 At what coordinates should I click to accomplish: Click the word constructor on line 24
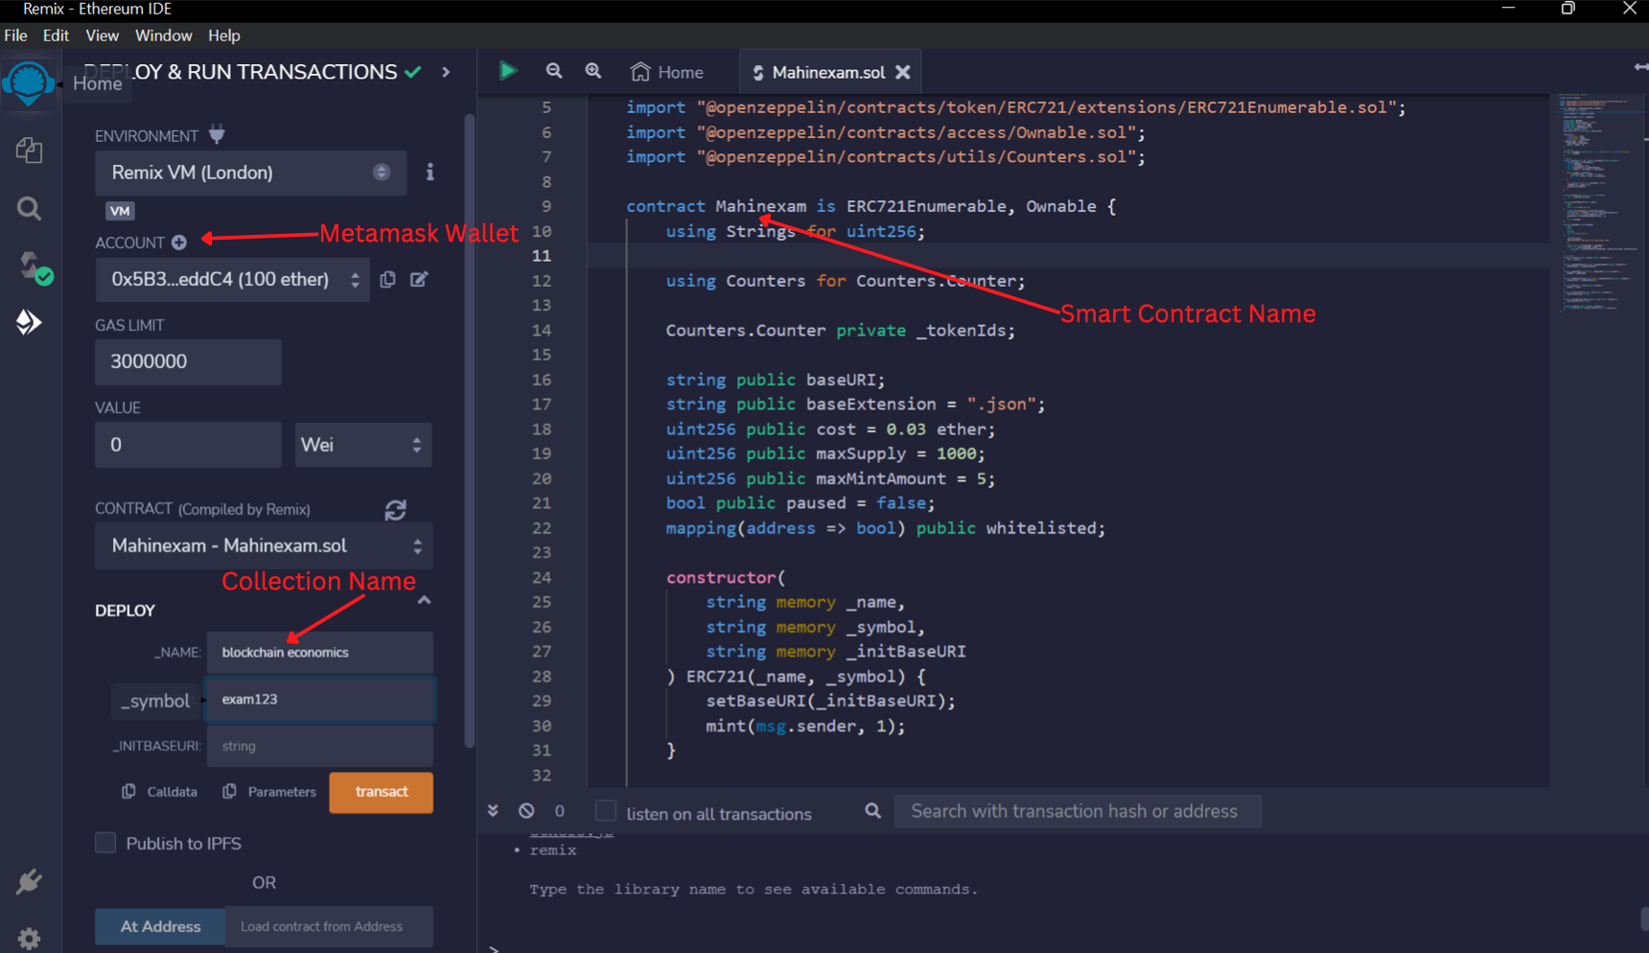pos(721,577)
